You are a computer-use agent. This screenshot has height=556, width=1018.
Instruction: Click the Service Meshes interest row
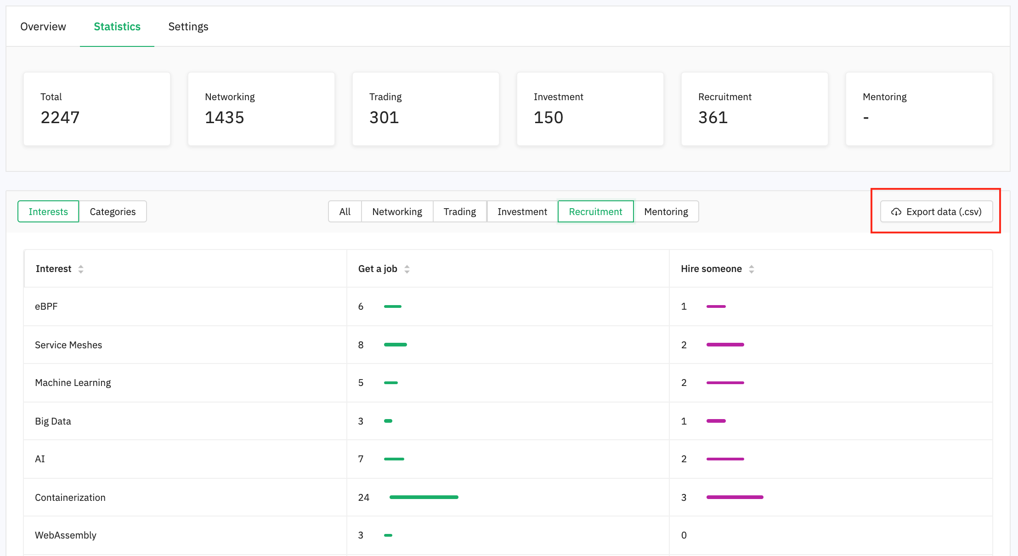(x=508, y=345)
